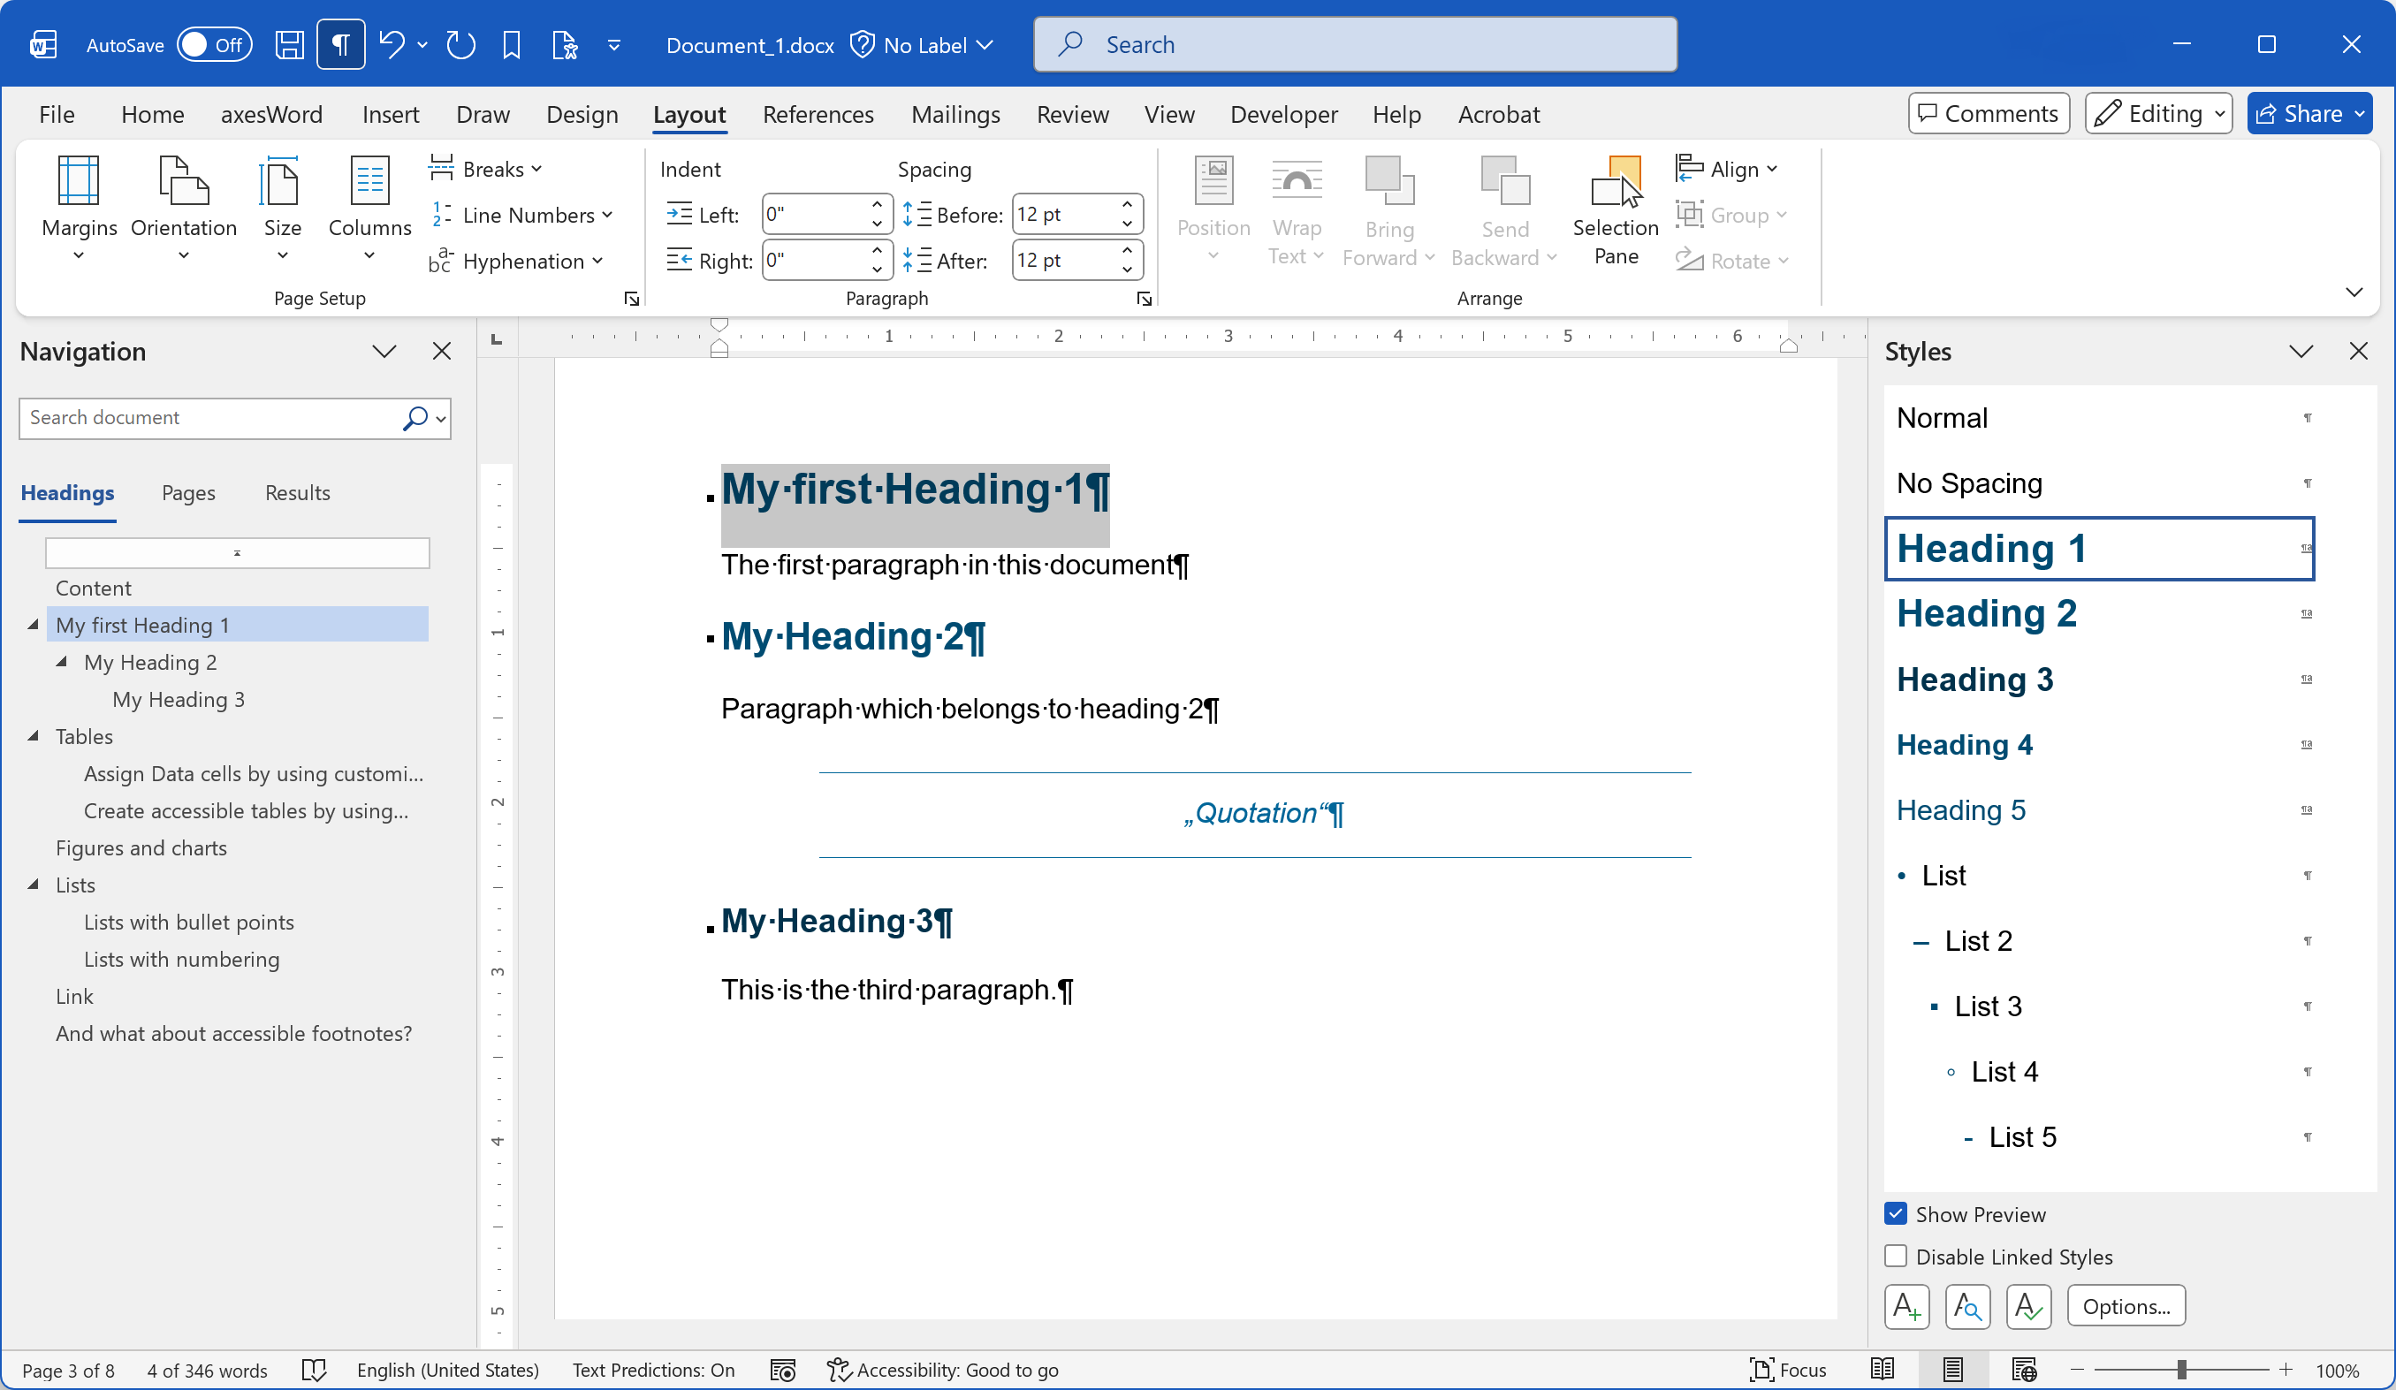The width and height of the screenshot is (2396, 1390).
Task: Click the Indent Left value field
Action: point(815,214)
